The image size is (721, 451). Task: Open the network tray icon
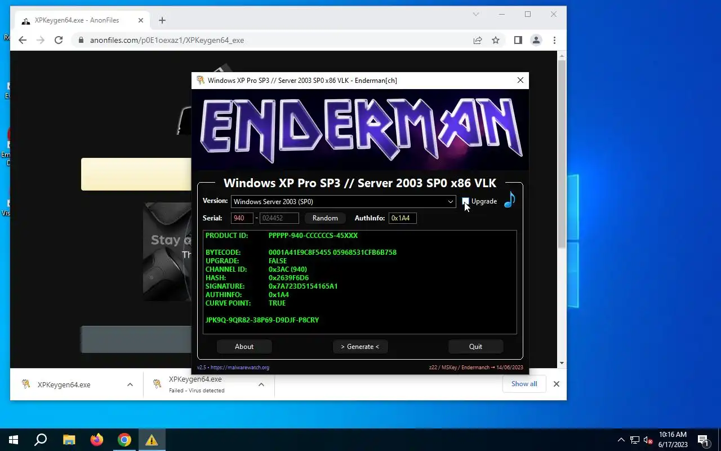635,440
